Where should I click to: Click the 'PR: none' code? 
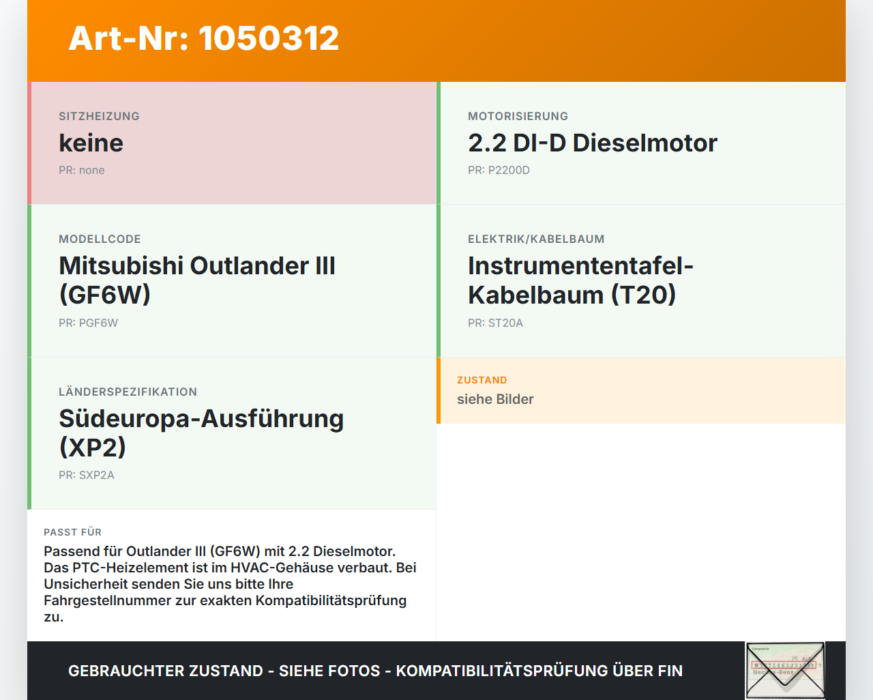coord(82,171)
